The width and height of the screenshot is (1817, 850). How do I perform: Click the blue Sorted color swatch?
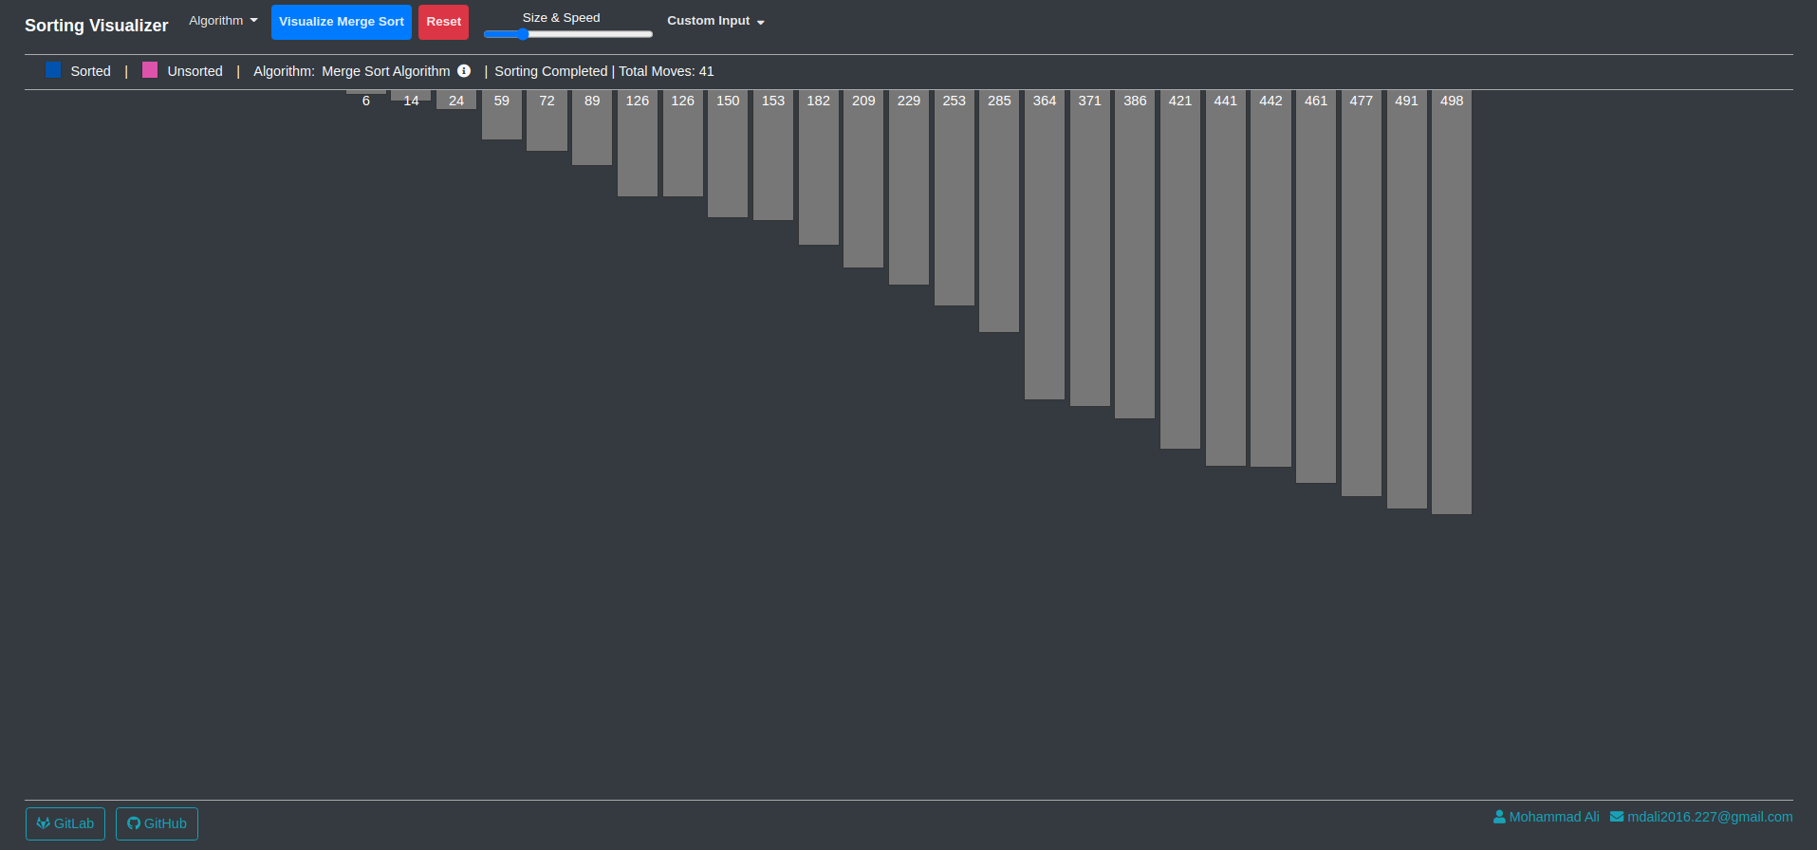tap(53, 69)
